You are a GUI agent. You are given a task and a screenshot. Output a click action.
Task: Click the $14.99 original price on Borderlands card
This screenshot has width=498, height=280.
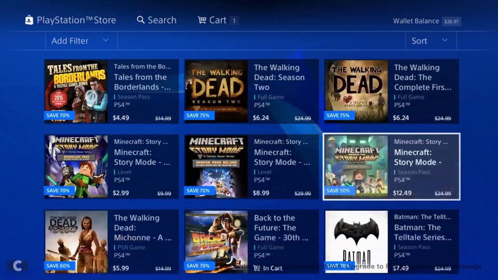pyautogui.click(x=163, y=119)
